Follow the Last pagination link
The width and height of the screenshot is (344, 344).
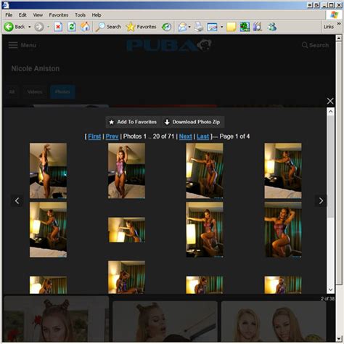click(x=202, y=136)
